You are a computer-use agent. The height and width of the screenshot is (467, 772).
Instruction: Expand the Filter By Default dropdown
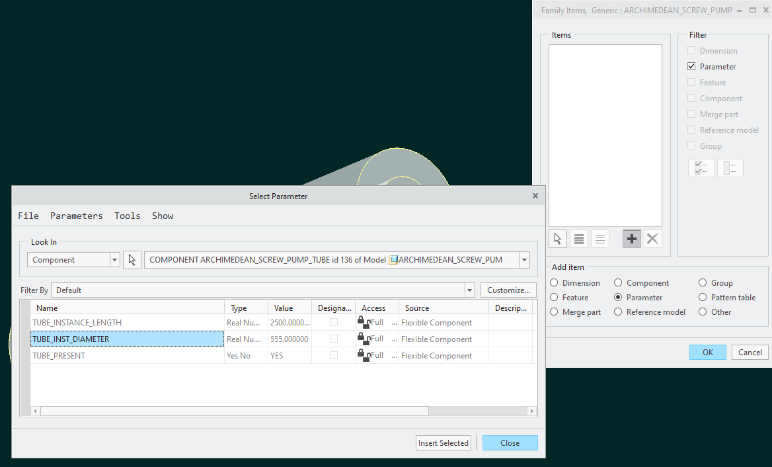469,290
